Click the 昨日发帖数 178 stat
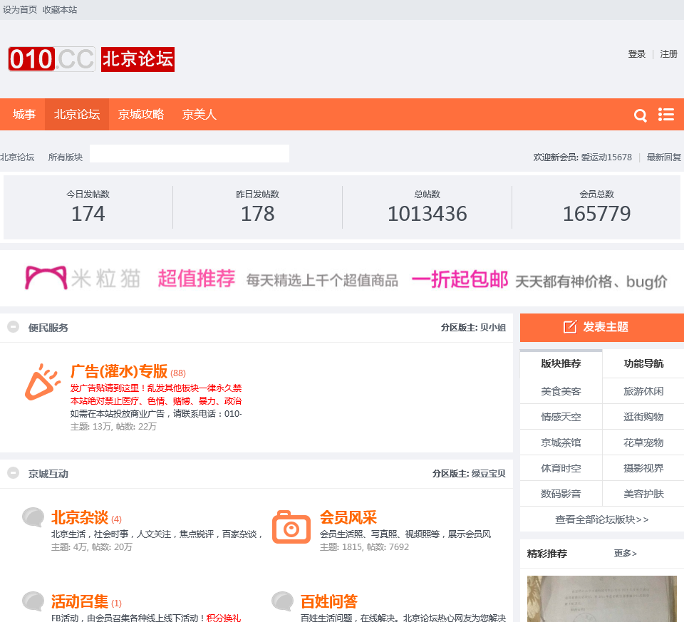Image resolution: width=684 pixels, height=622 pixels. coord(257,207)
